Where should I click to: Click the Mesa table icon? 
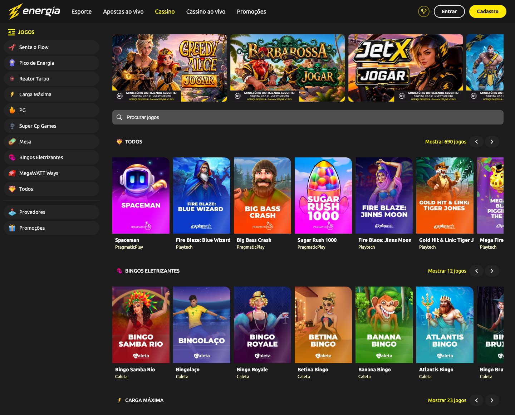(x=12, y=142)
